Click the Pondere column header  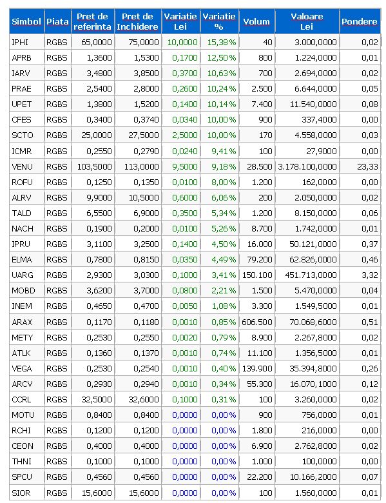pyautogui.click(x=360, y=21)
